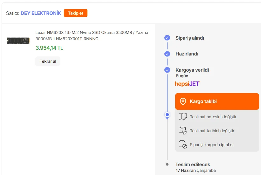Click the 3.954,14 TL price
Screen dimensions: 261x175
point(49,48)
